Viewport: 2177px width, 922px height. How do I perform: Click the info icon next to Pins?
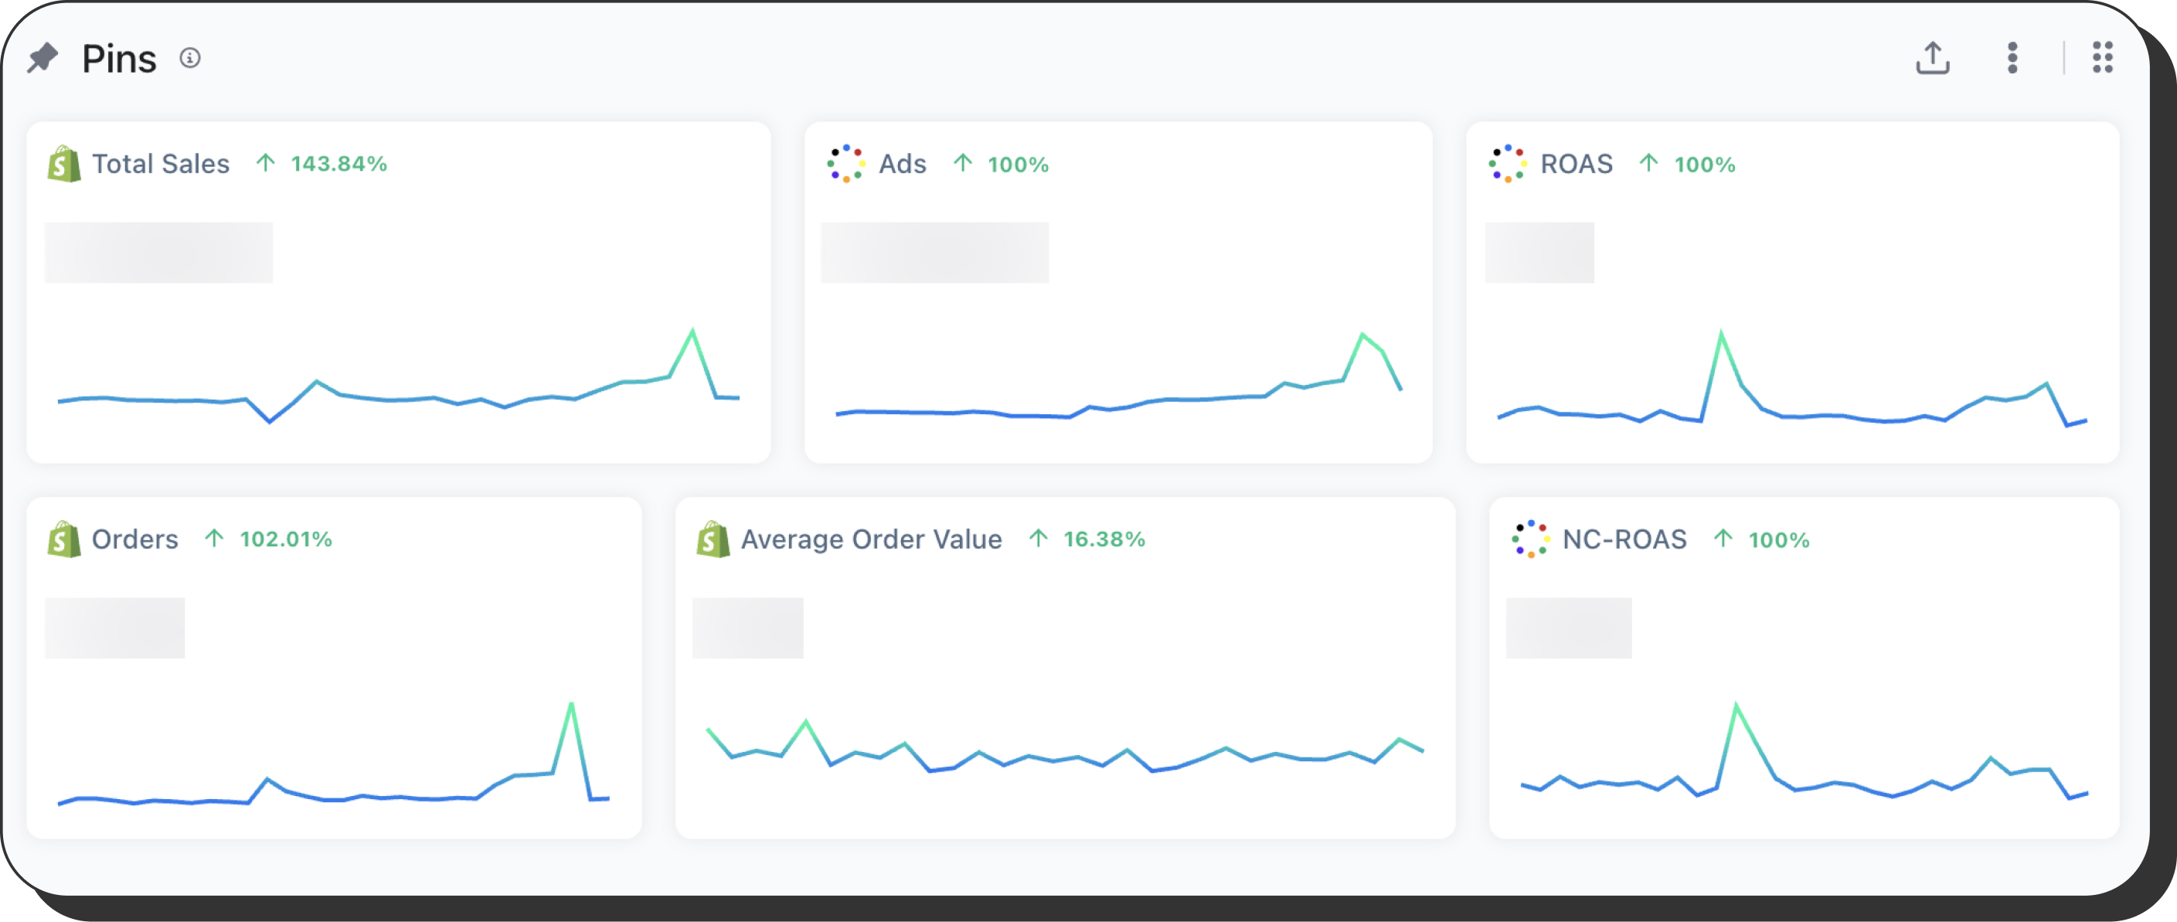190,58
